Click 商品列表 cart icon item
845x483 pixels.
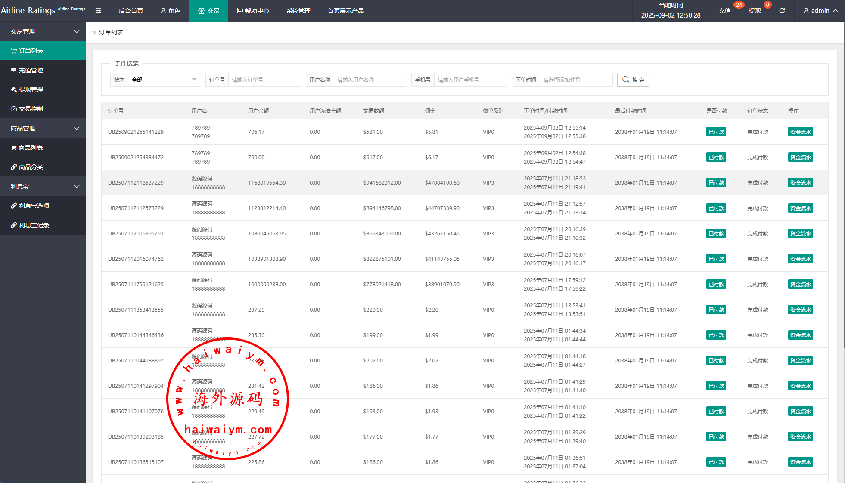pyautogui.click(x=14, y=148)
